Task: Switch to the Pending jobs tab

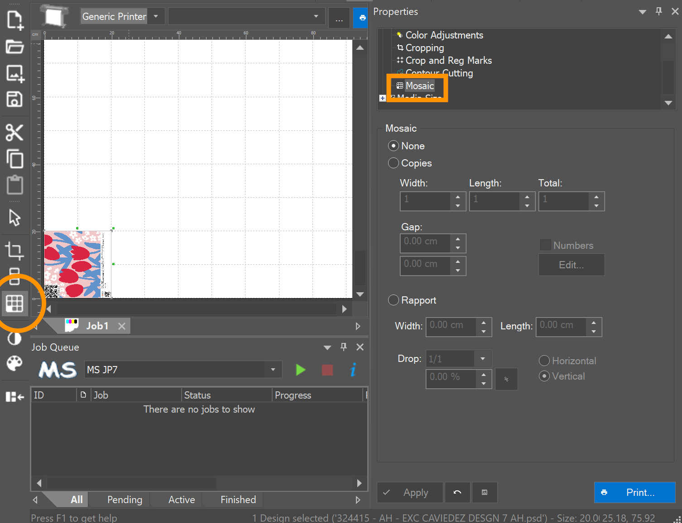Action: coord(125,499)
